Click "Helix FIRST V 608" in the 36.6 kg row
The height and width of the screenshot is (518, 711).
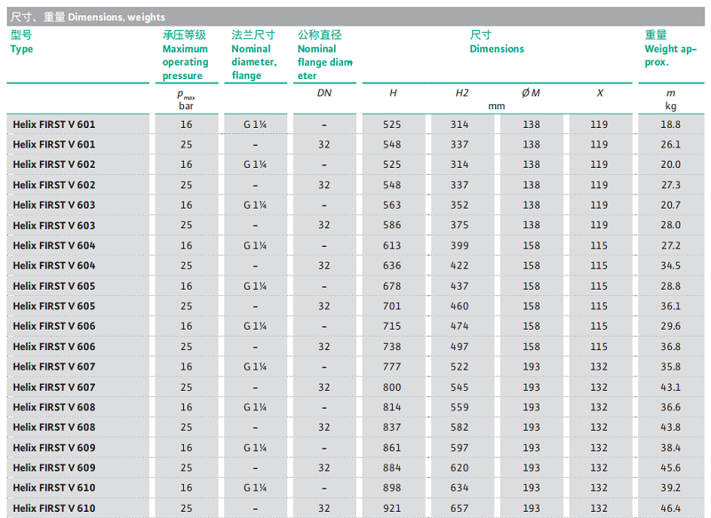[54, 408]
